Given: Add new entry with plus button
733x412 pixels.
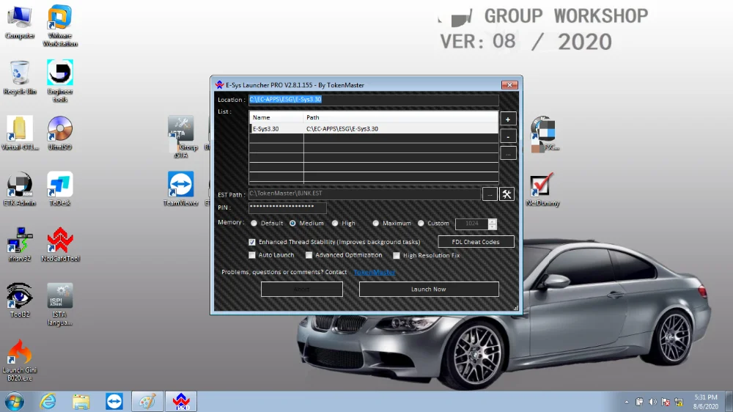Looking at the screenshot, I should point(508,119).
